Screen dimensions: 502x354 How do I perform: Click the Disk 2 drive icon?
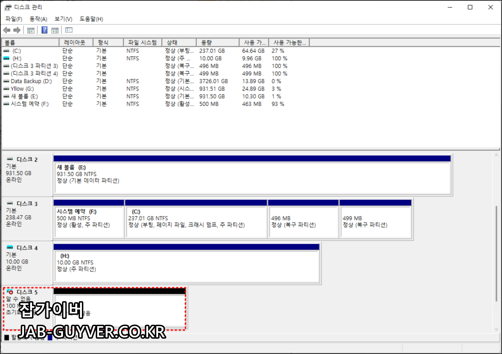pos(10,159)
